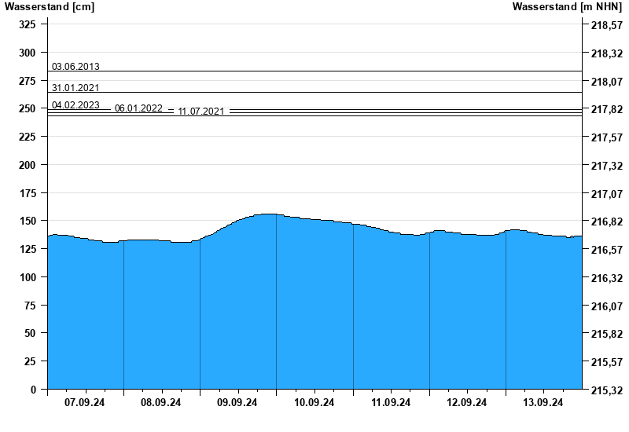This screenshot has height=432, width=629.
Task: Click the 11.07.2021 reference line label
Action: (x=201, y=112)
